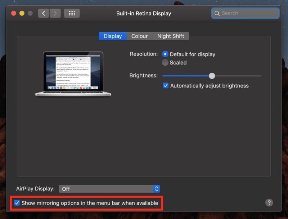Open Show All preferences grid icon
Image resolution: width=288 pixels, height=219 pixels.
coord(72,13)
